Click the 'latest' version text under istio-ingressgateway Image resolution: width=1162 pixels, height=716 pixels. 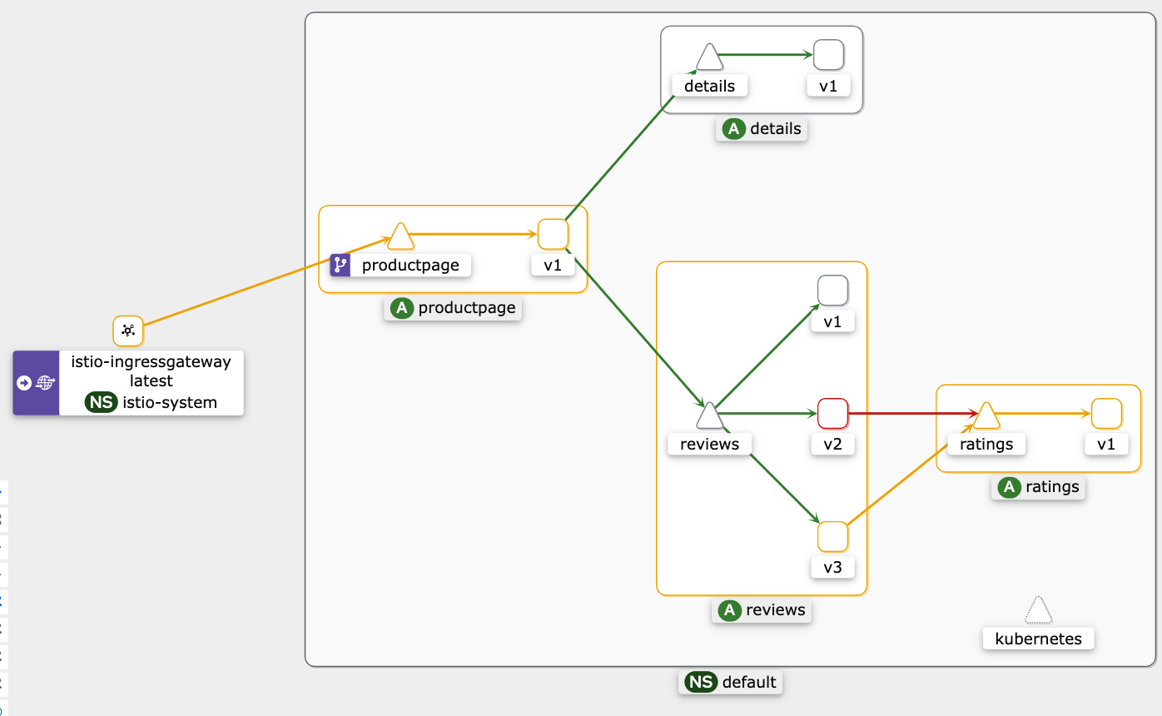pos(151,381)
